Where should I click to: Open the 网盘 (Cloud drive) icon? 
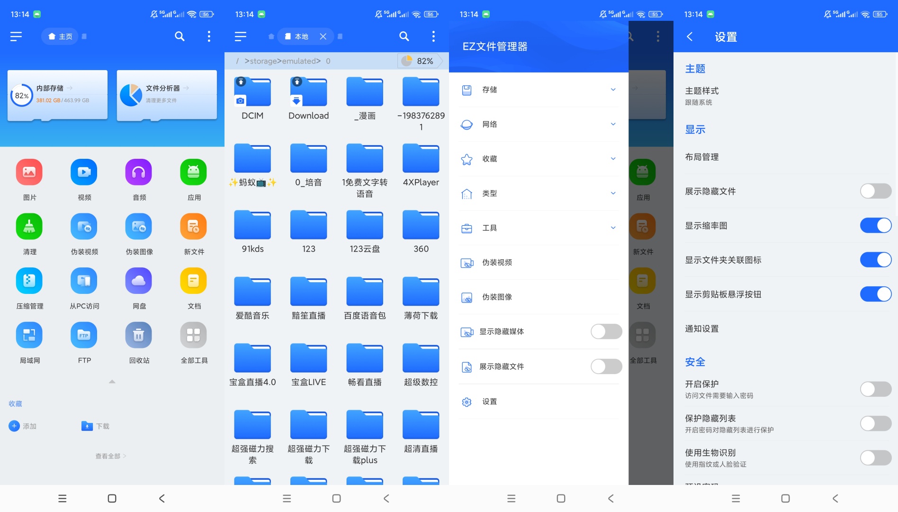click(x=139, y=281)
